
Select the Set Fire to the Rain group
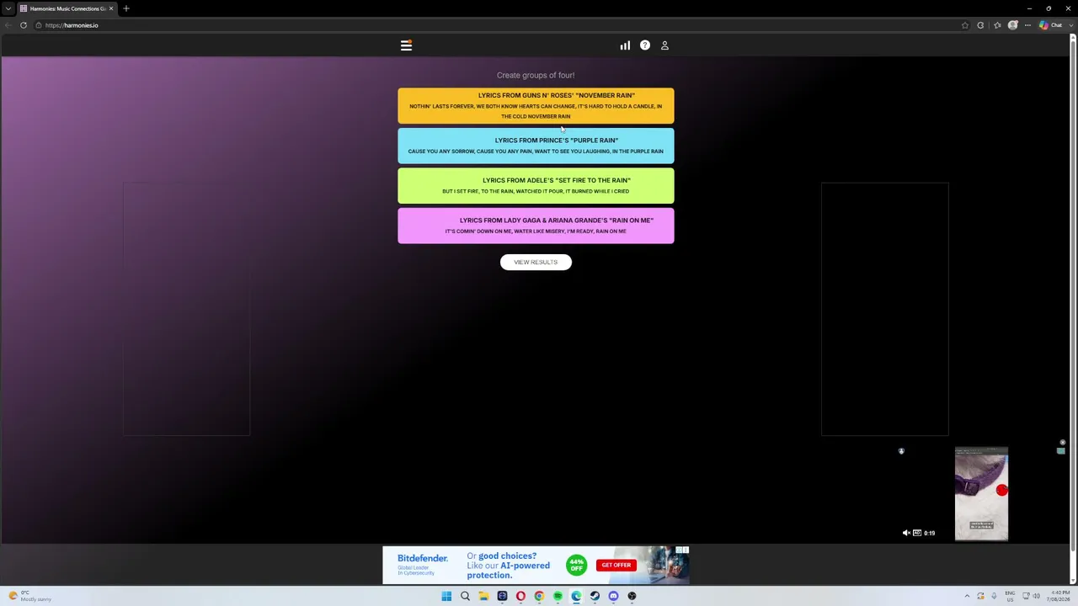point(536,185)
